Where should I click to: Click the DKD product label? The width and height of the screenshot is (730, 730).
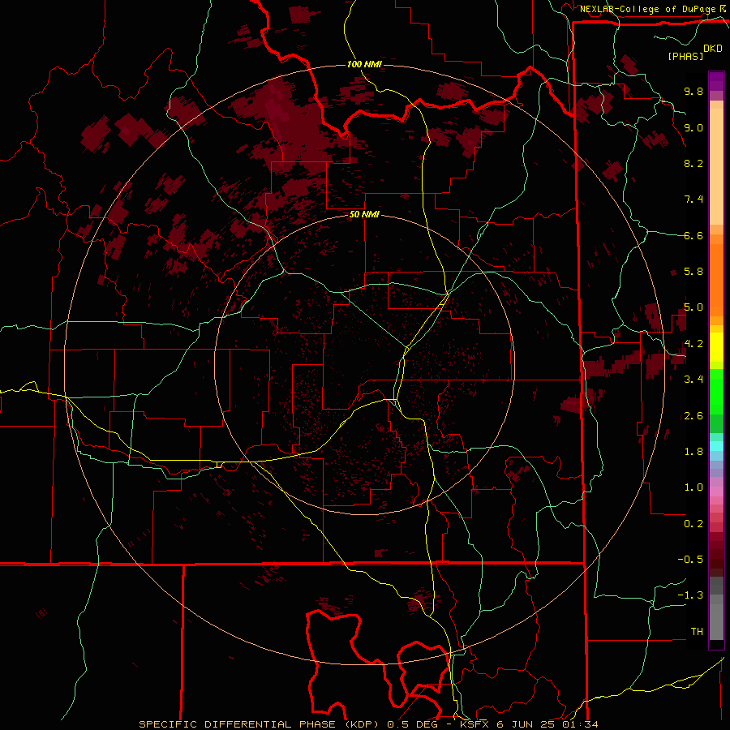click(713, 49)
